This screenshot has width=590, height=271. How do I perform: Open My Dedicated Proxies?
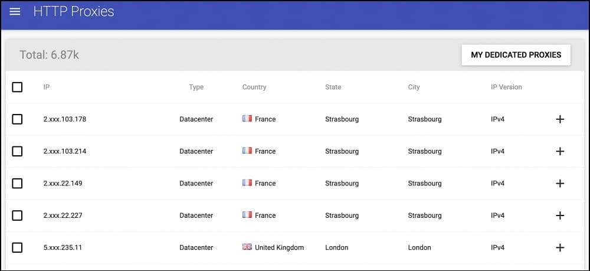click(516, 55)
